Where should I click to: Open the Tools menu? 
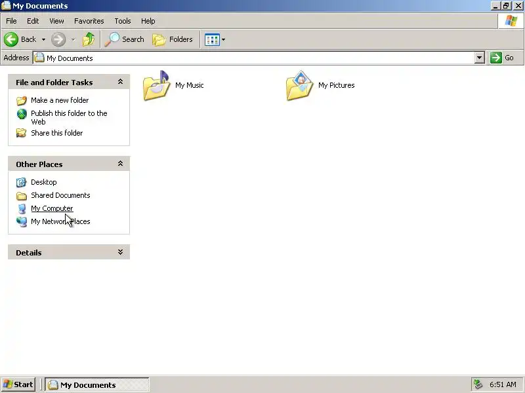coord(123,21)
